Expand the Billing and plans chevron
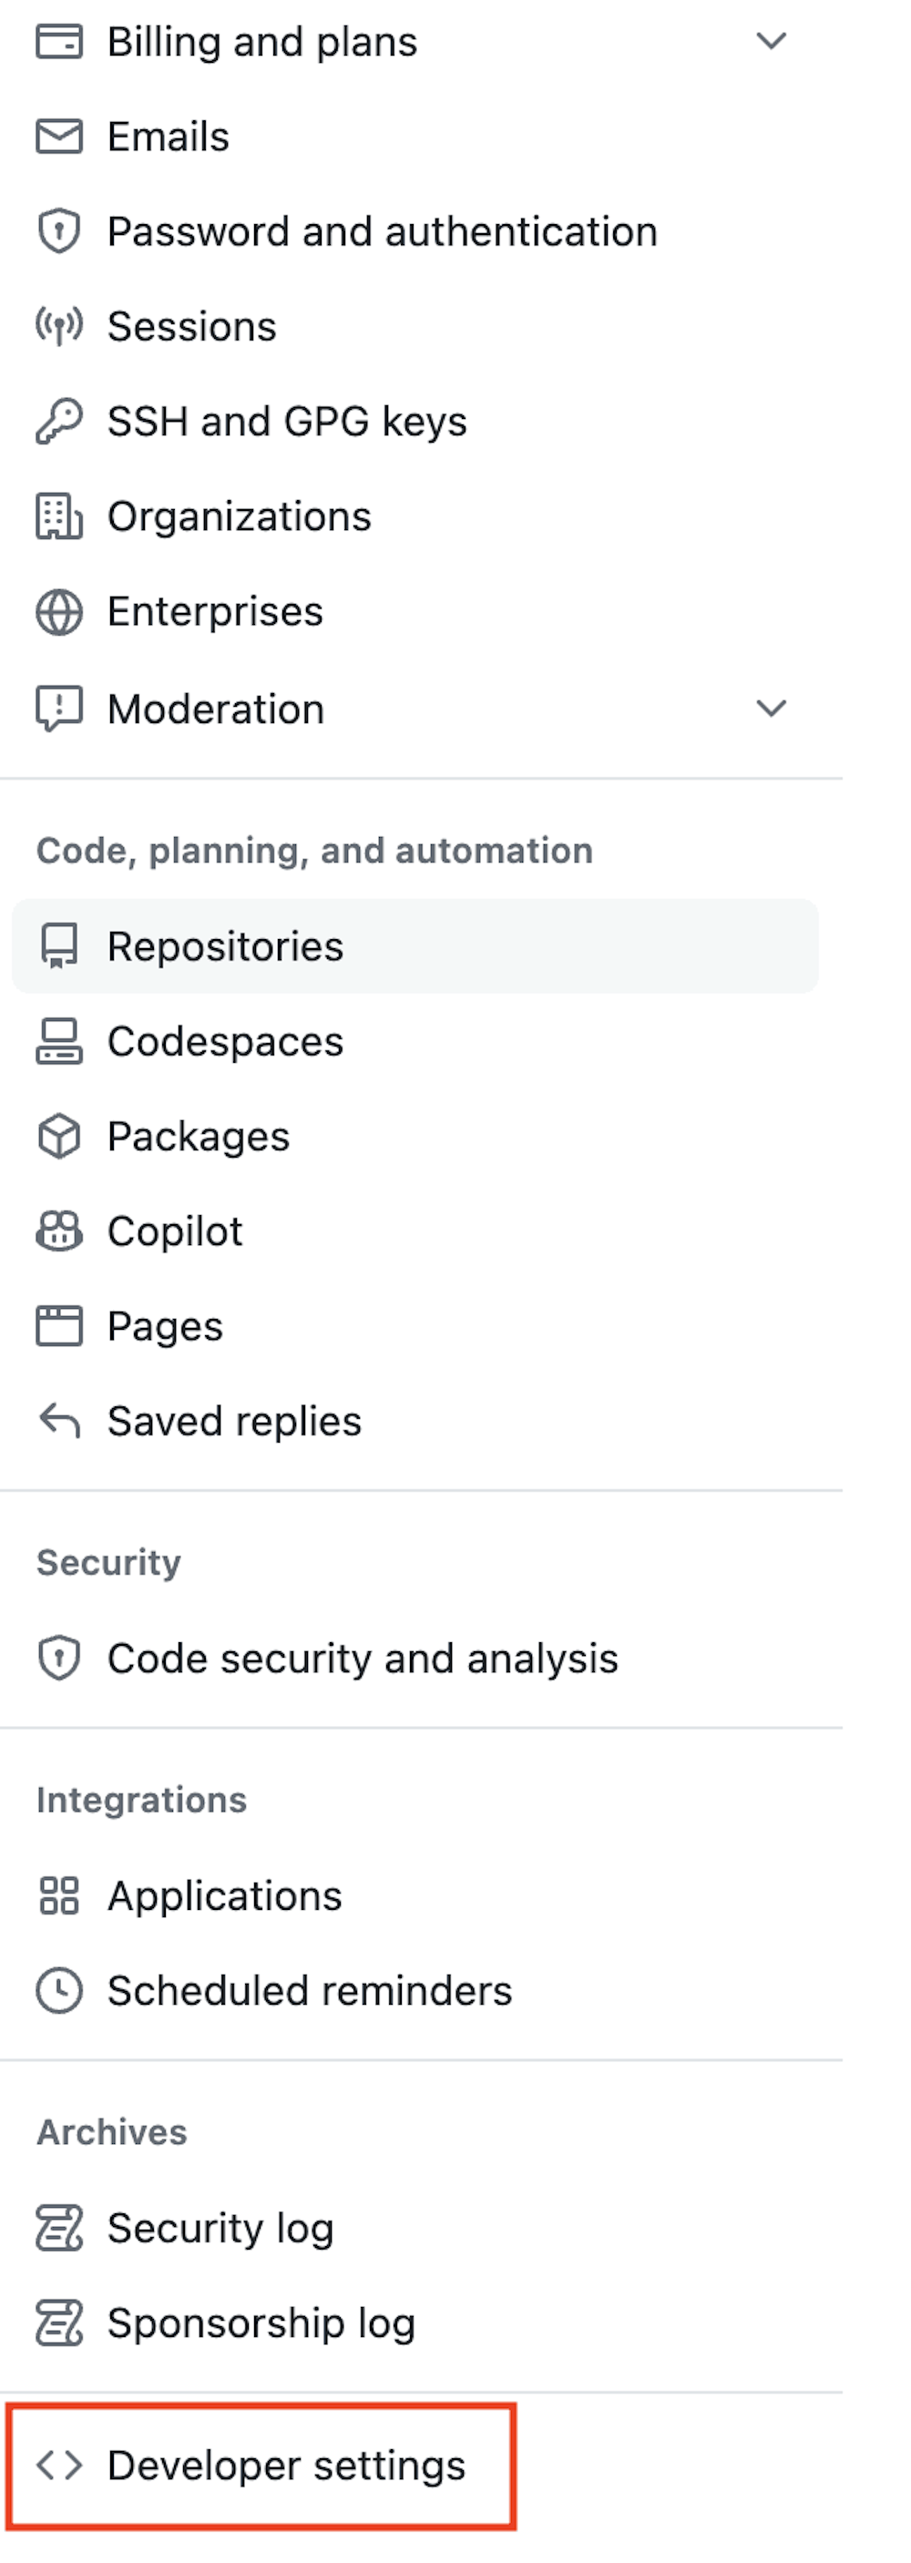This screenshot has width=911, height=2563. [771, 41]
